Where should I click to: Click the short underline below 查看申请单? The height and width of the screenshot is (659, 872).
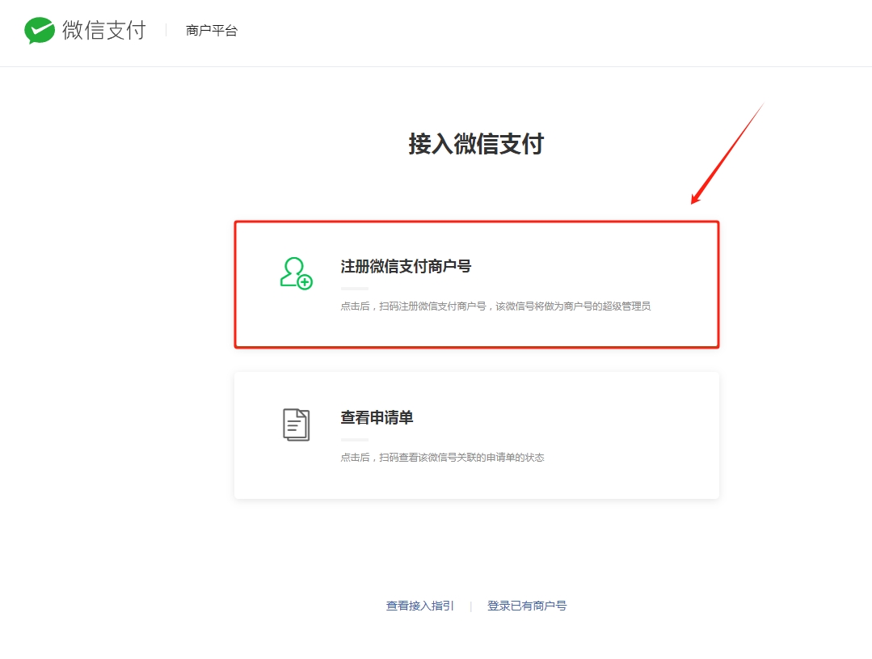tap(354, 439)
